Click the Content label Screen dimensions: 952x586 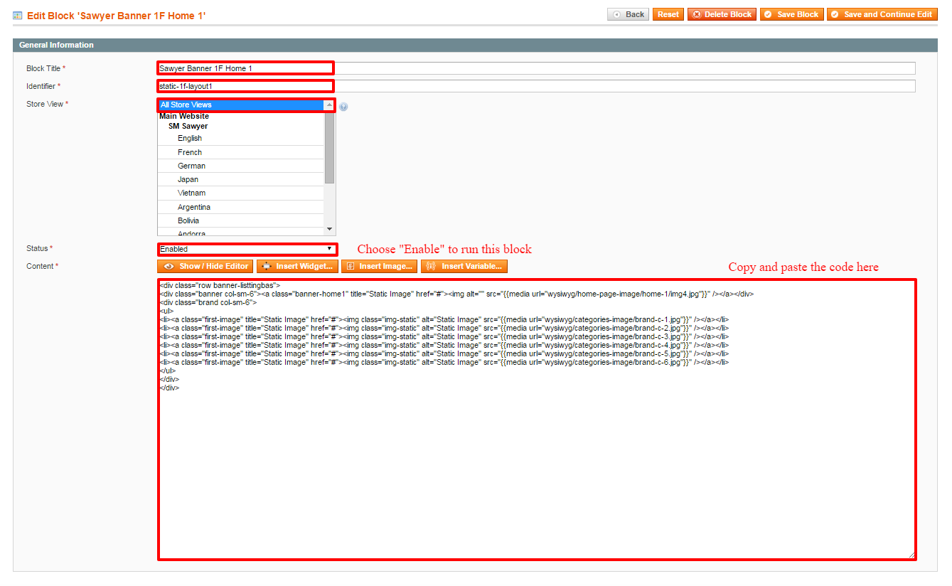[x=43, y=266]
